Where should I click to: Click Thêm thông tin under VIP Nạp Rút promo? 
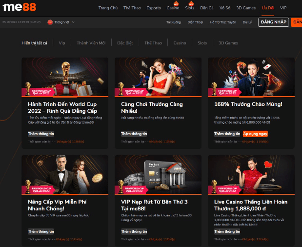(x=133, y=231)
